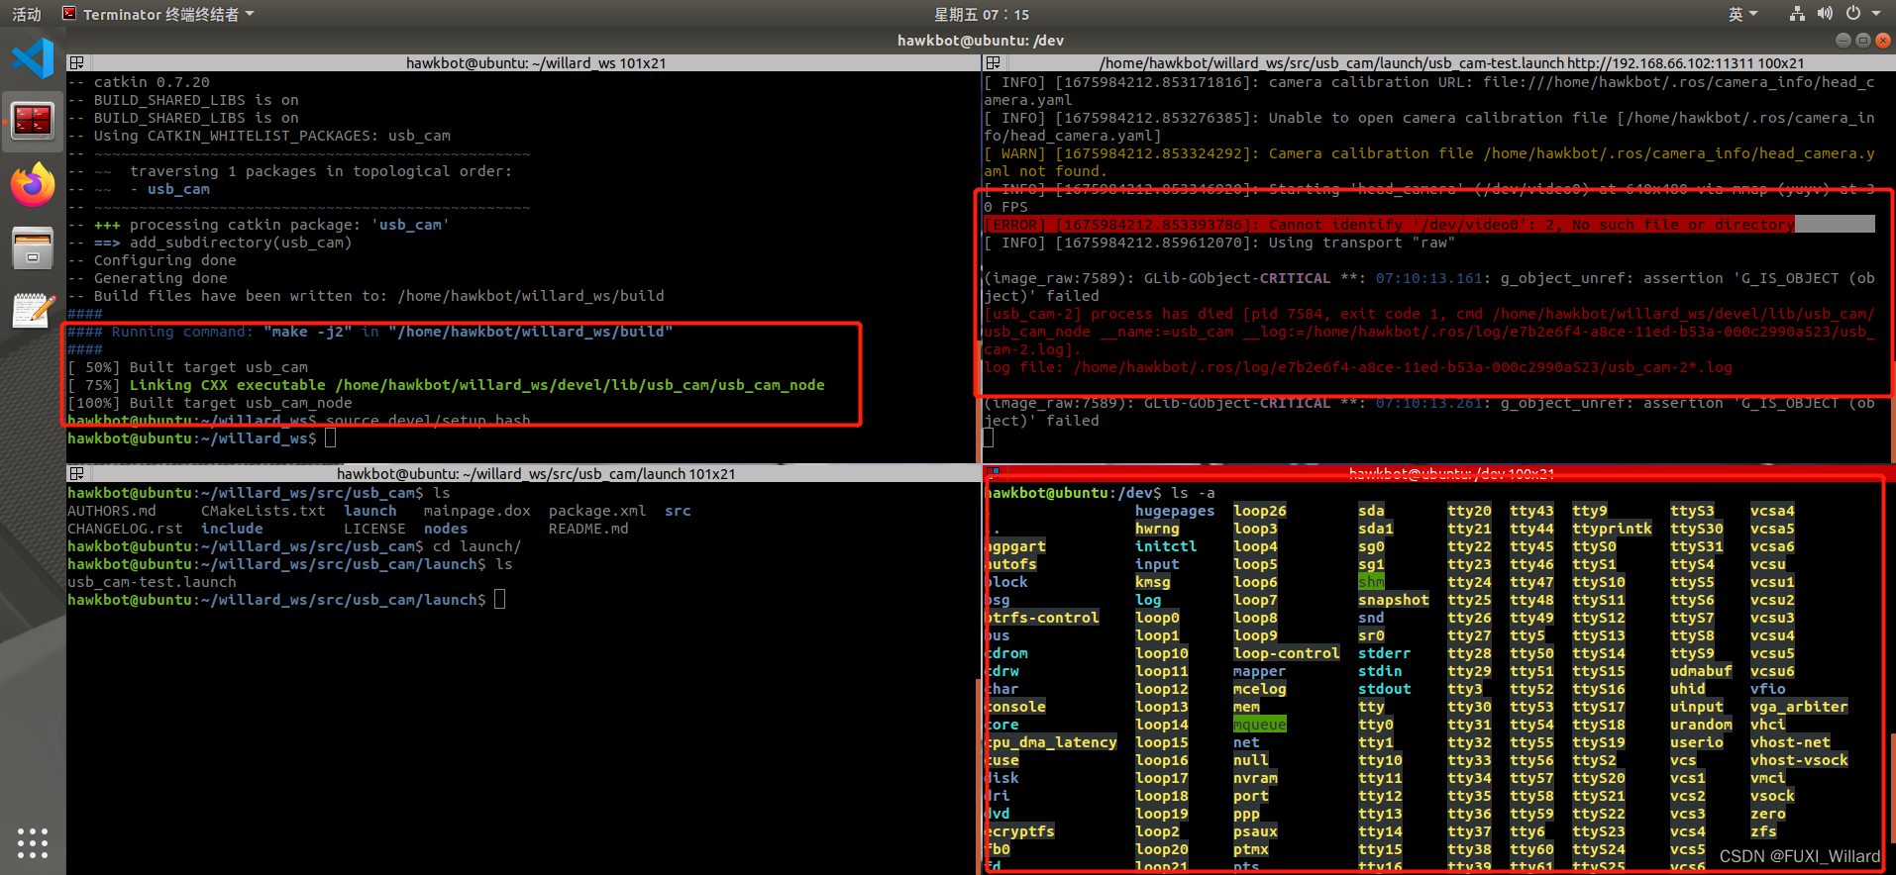Click the LICENSE file name
This screenshot has width=1896, height=875.
click(374, 529)
